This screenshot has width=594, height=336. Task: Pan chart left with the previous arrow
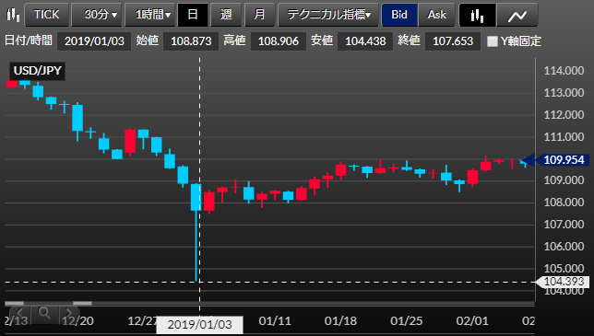pyautogui.click(x=19, y=313)
